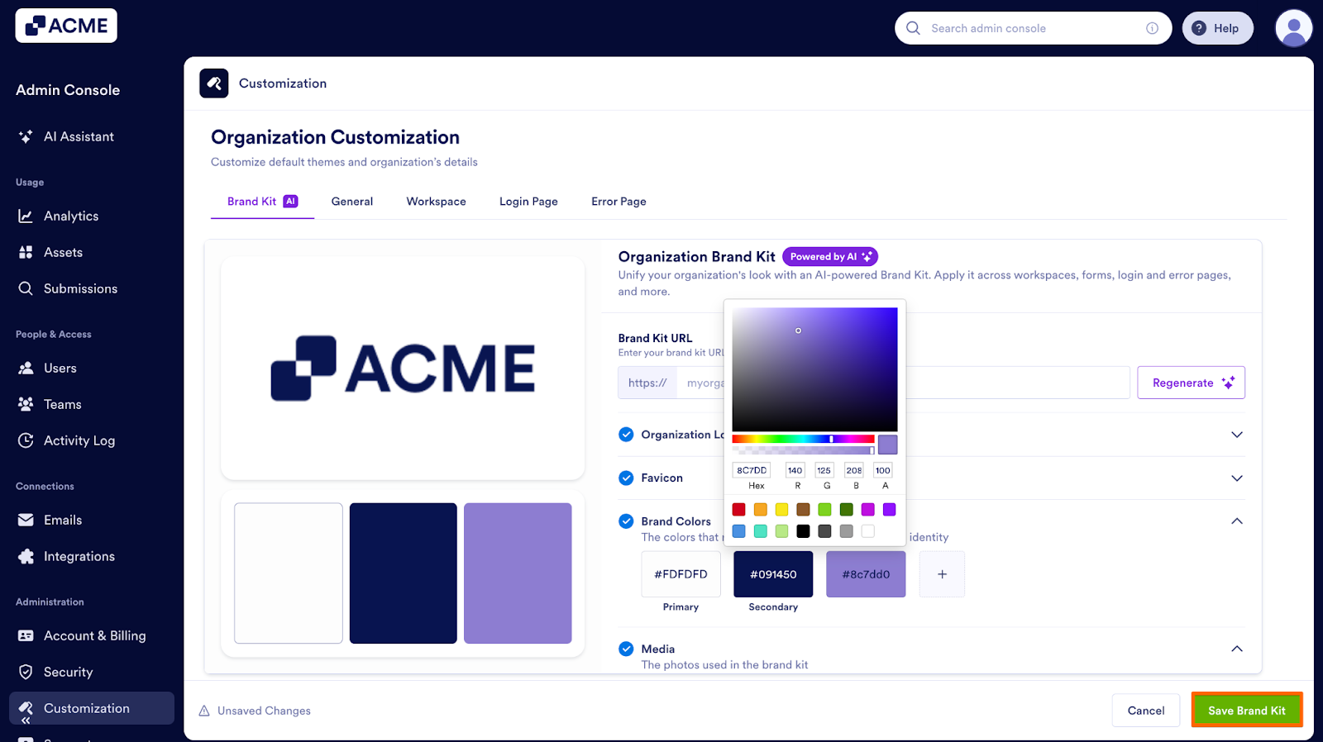Click the plus to add brand color
The width and height of the screenshot is (1323, 742).
(x=942, y=574)
